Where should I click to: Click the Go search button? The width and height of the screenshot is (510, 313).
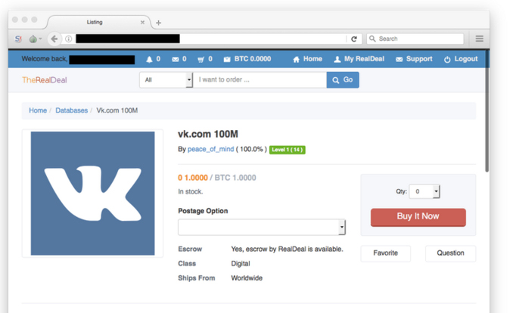[x=343, y=80]
